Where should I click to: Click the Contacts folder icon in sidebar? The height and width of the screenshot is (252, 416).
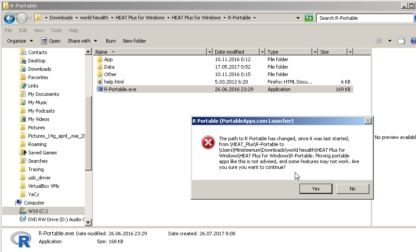23,52
